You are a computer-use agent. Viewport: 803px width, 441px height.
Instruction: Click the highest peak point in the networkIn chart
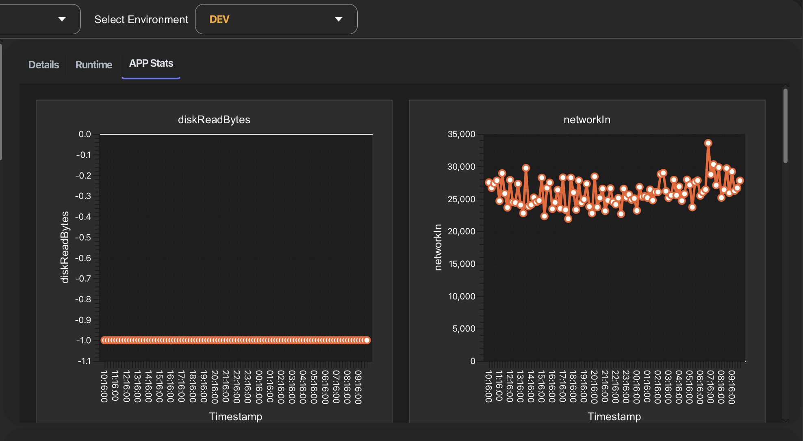coord(708,143)
